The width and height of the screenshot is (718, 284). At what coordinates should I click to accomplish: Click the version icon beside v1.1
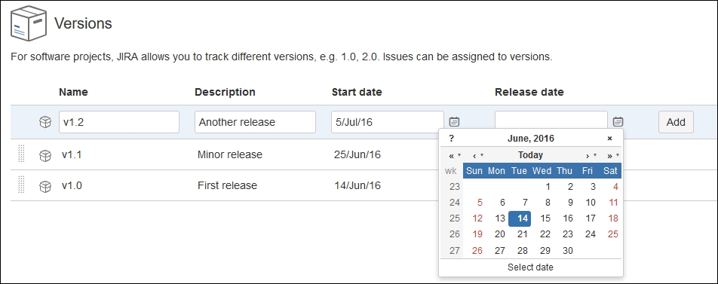45,155
